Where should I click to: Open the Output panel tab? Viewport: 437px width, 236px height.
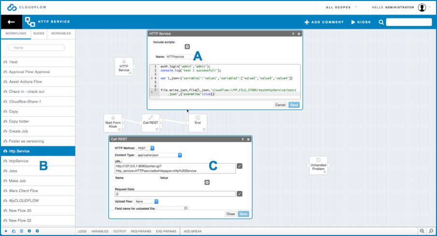[119, 231]
